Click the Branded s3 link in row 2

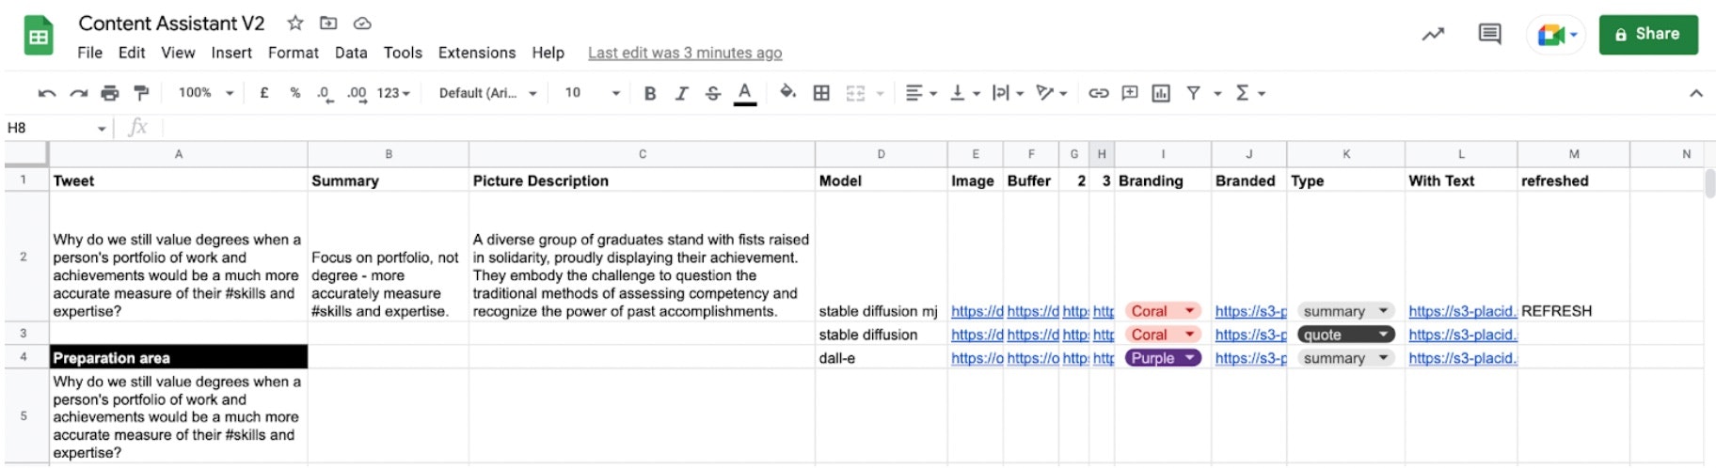[x=1250, y=311]
